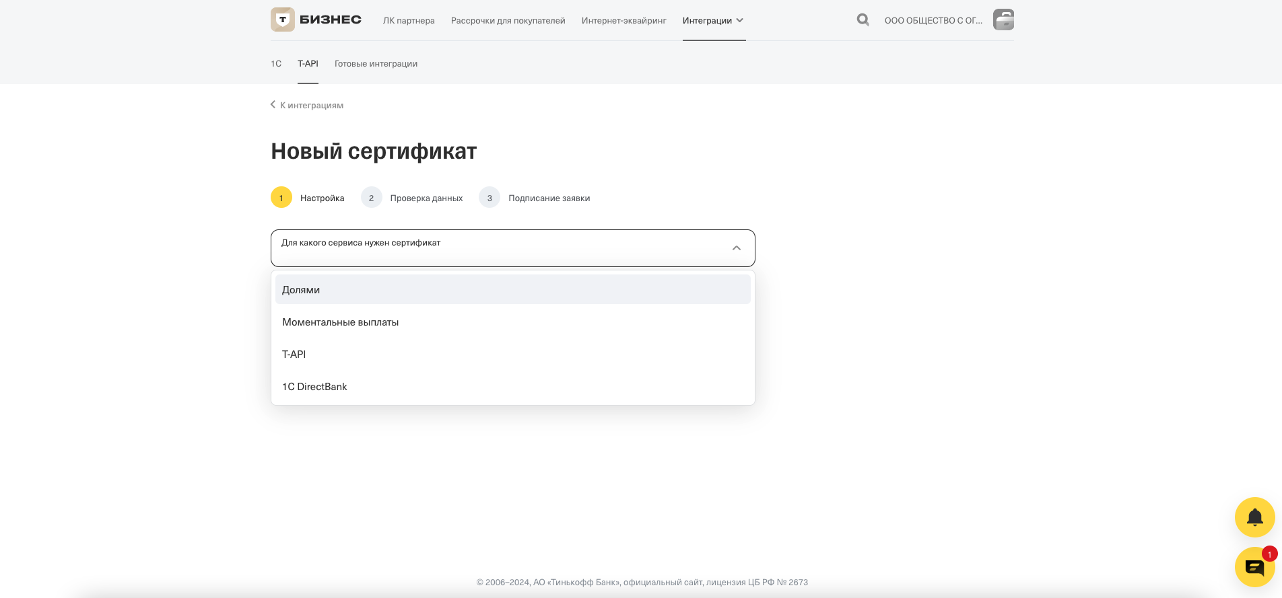Select Долями from the service list

click(x=513, y=289)
